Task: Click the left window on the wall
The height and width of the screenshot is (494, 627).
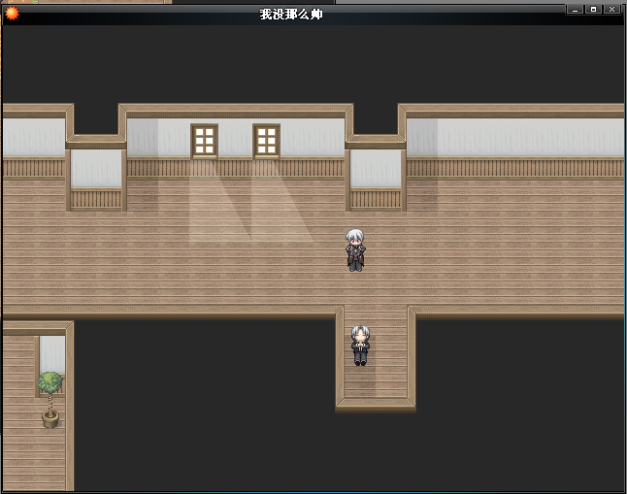Action: pos(205,141)
